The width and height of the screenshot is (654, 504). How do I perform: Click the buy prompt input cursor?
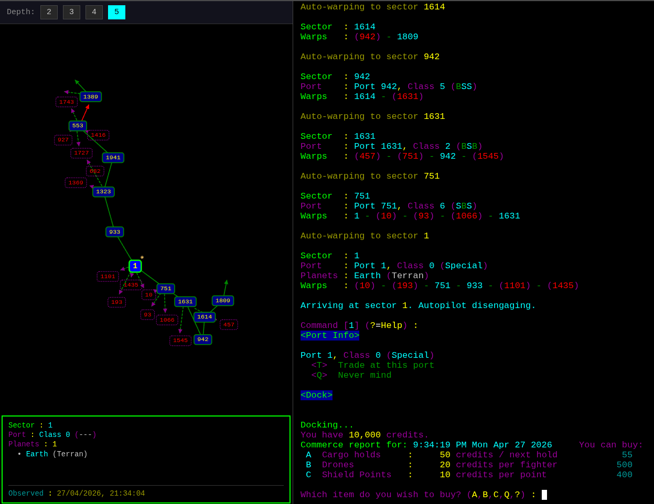click(x=544, y=495)
